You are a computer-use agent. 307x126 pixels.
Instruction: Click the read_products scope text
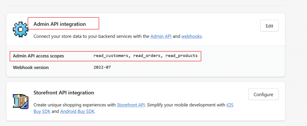tap(181, 56)
